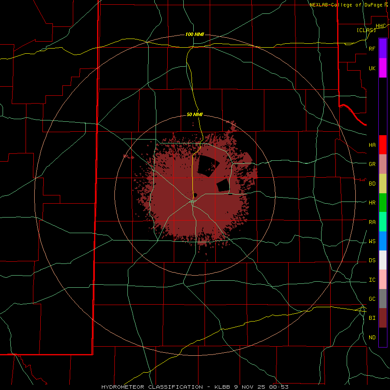
Task: Click the DS white legend swatch
Action: coord(383,260)
